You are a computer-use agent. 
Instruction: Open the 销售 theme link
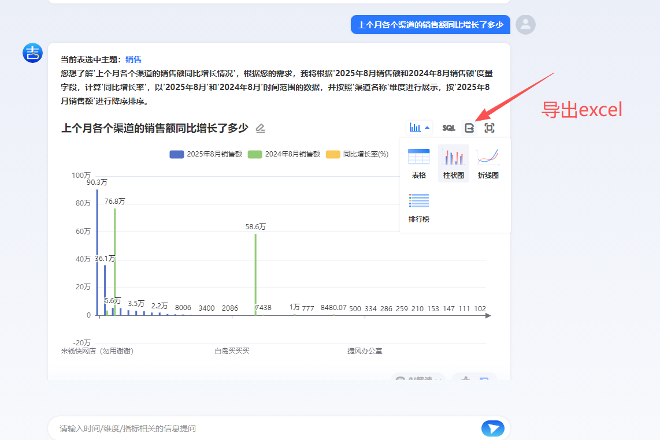pyautogui.click(x=134, y=59)
